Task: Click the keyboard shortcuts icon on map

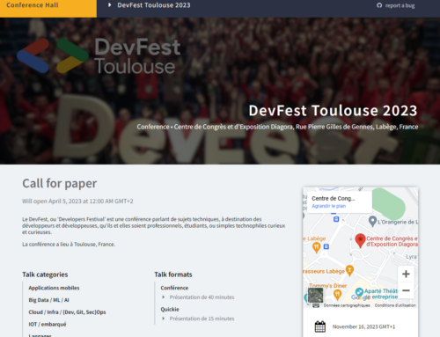Action: coord(316,305)
